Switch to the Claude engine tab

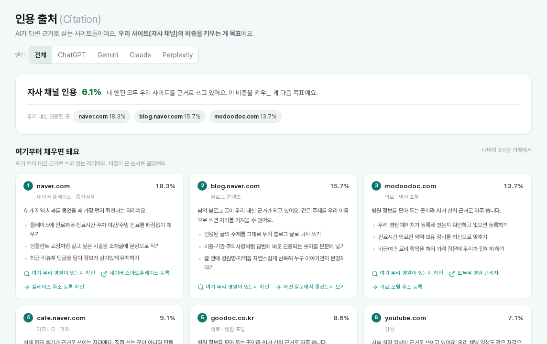140,55
